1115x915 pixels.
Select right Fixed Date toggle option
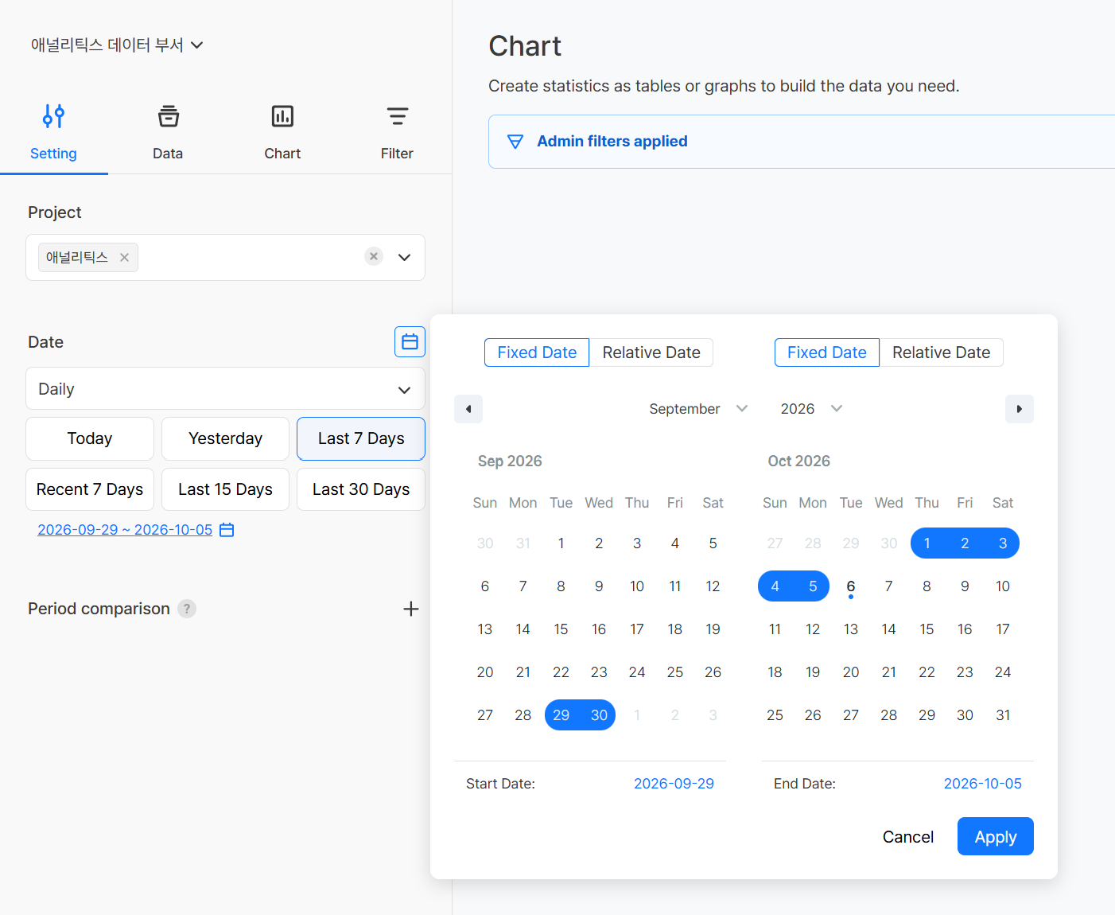pyautogui.click(x=827, y=352)
